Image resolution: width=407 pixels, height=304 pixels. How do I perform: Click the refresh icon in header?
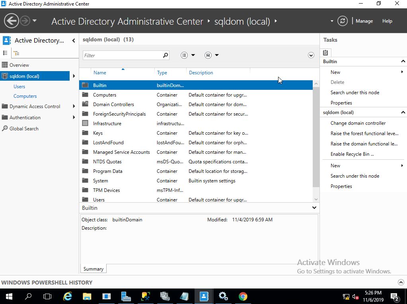343,21
